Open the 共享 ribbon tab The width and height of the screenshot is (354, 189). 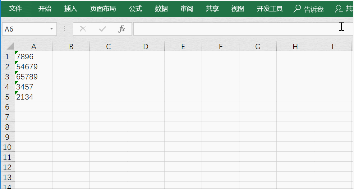[212, 9]
